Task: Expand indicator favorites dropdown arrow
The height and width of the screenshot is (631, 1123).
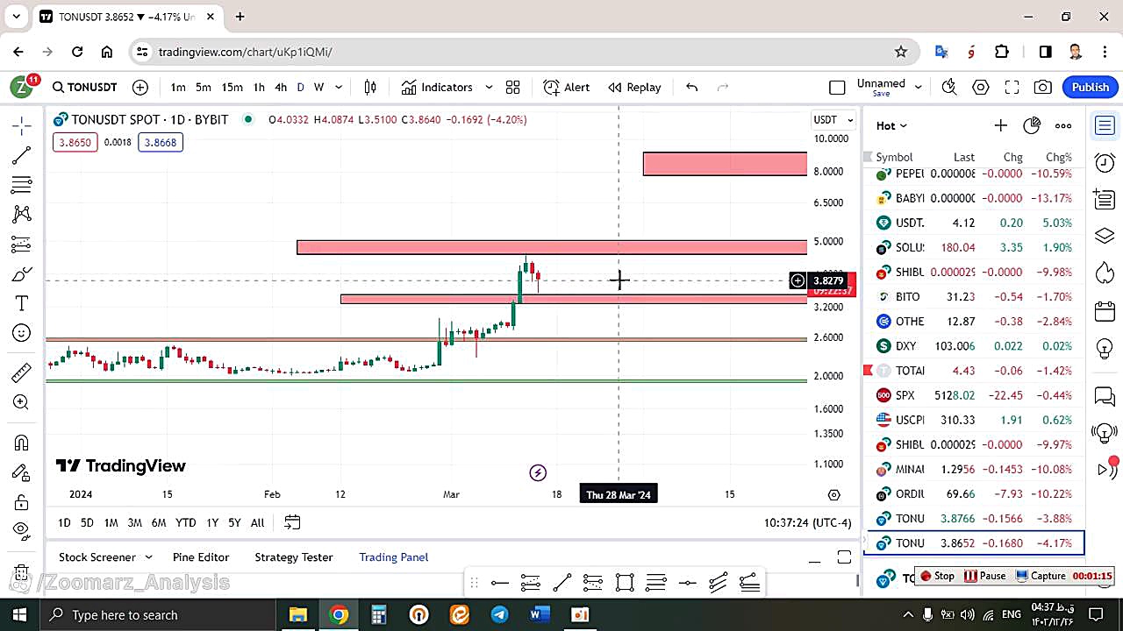Action: tap(489, 87)
